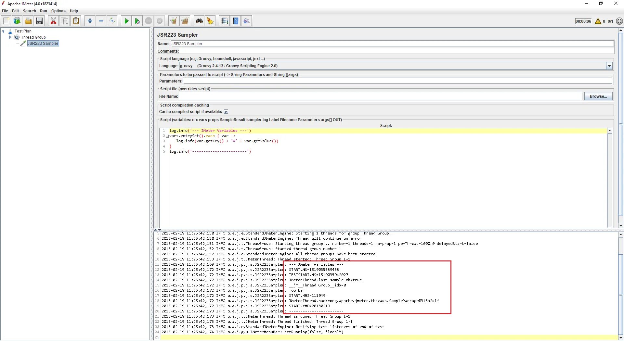Reset the search with the brush icon

(210, 21)
